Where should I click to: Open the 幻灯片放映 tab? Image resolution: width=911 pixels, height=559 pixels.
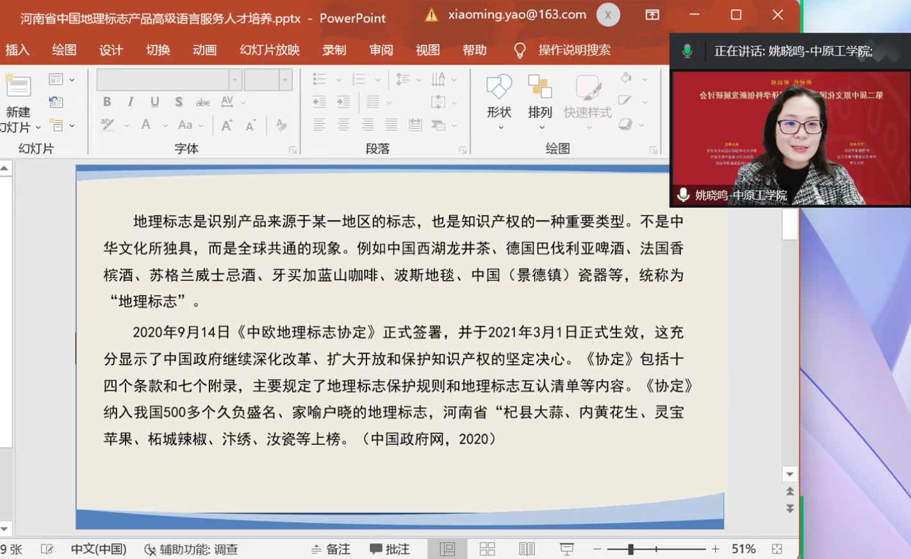(270, 50)
